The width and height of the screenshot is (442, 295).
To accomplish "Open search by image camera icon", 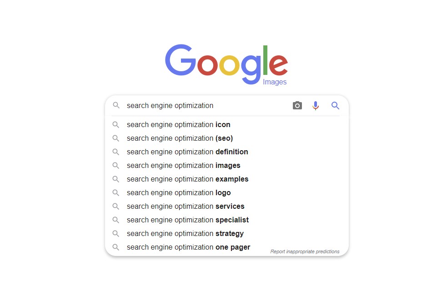I will click(297, 105).
